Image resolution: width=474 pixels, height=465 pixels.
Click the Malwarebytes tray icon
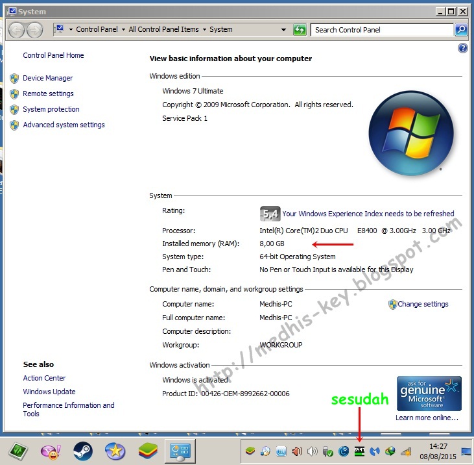click(375, 451)
